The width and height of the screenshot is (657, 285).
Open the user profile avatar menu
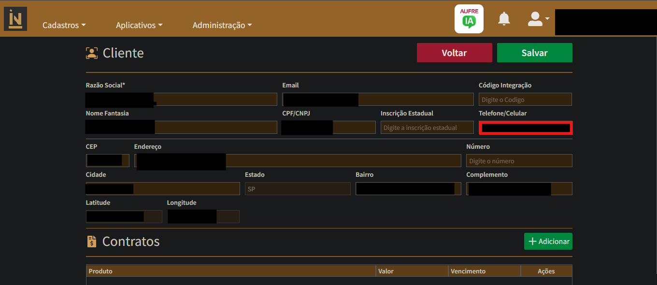tap(538, 19)
